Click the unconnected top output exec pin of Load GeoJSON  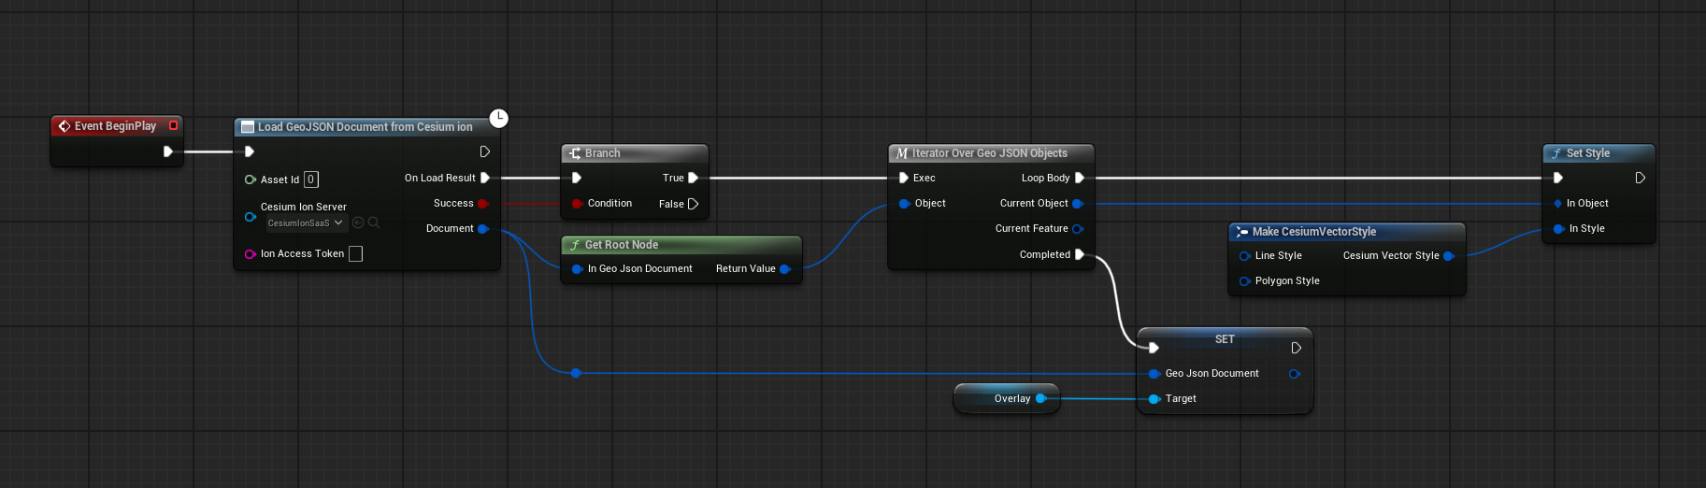point(484,151)
